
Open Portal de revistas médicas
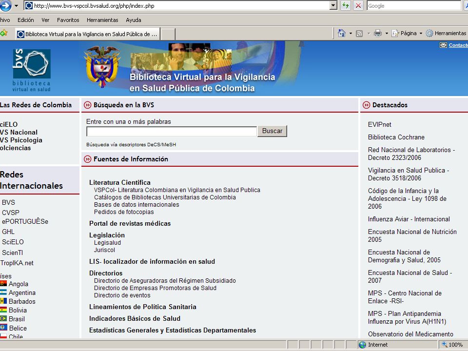[130, 224]
